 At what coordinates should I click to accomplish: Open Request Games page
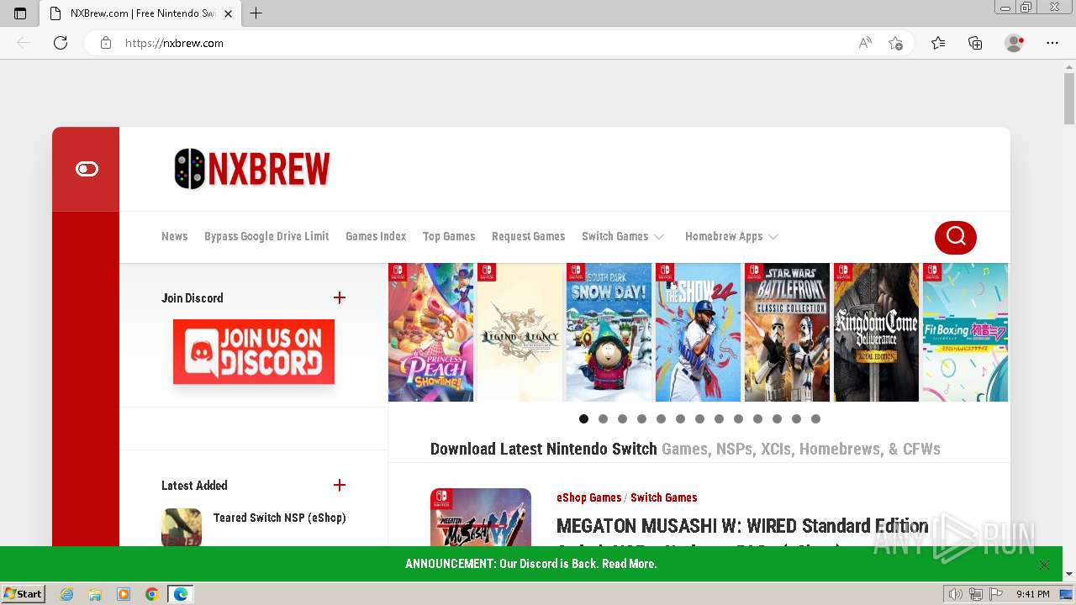point(528,237)
